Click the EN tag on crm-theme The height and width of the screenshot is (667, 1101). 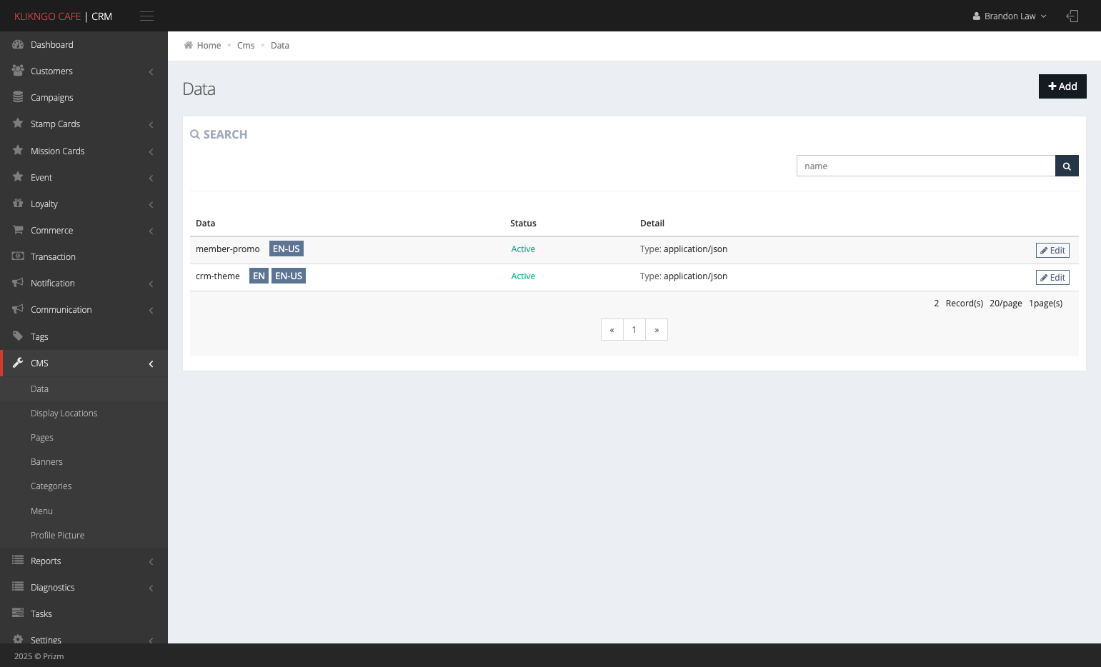(259, 276)
